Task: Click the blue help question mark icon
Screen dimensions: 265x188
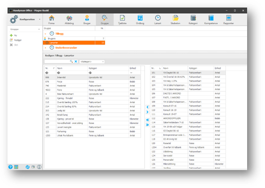Action: 10,167
